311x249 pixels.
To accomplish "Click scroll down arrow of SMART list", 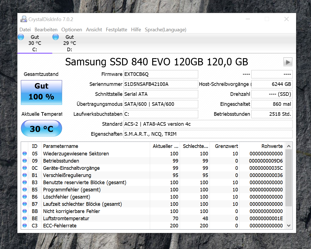I will (x=289, y=225).
